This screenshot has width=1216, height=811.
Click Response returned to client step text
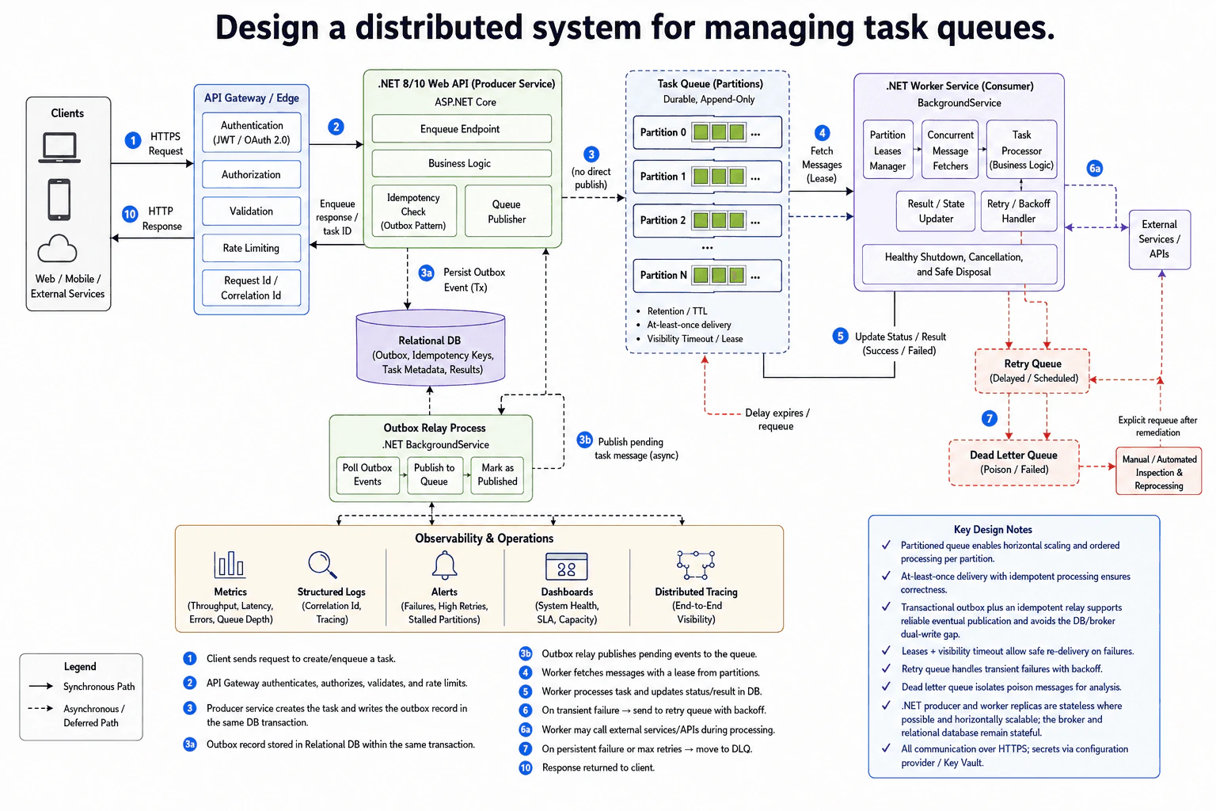598,767
